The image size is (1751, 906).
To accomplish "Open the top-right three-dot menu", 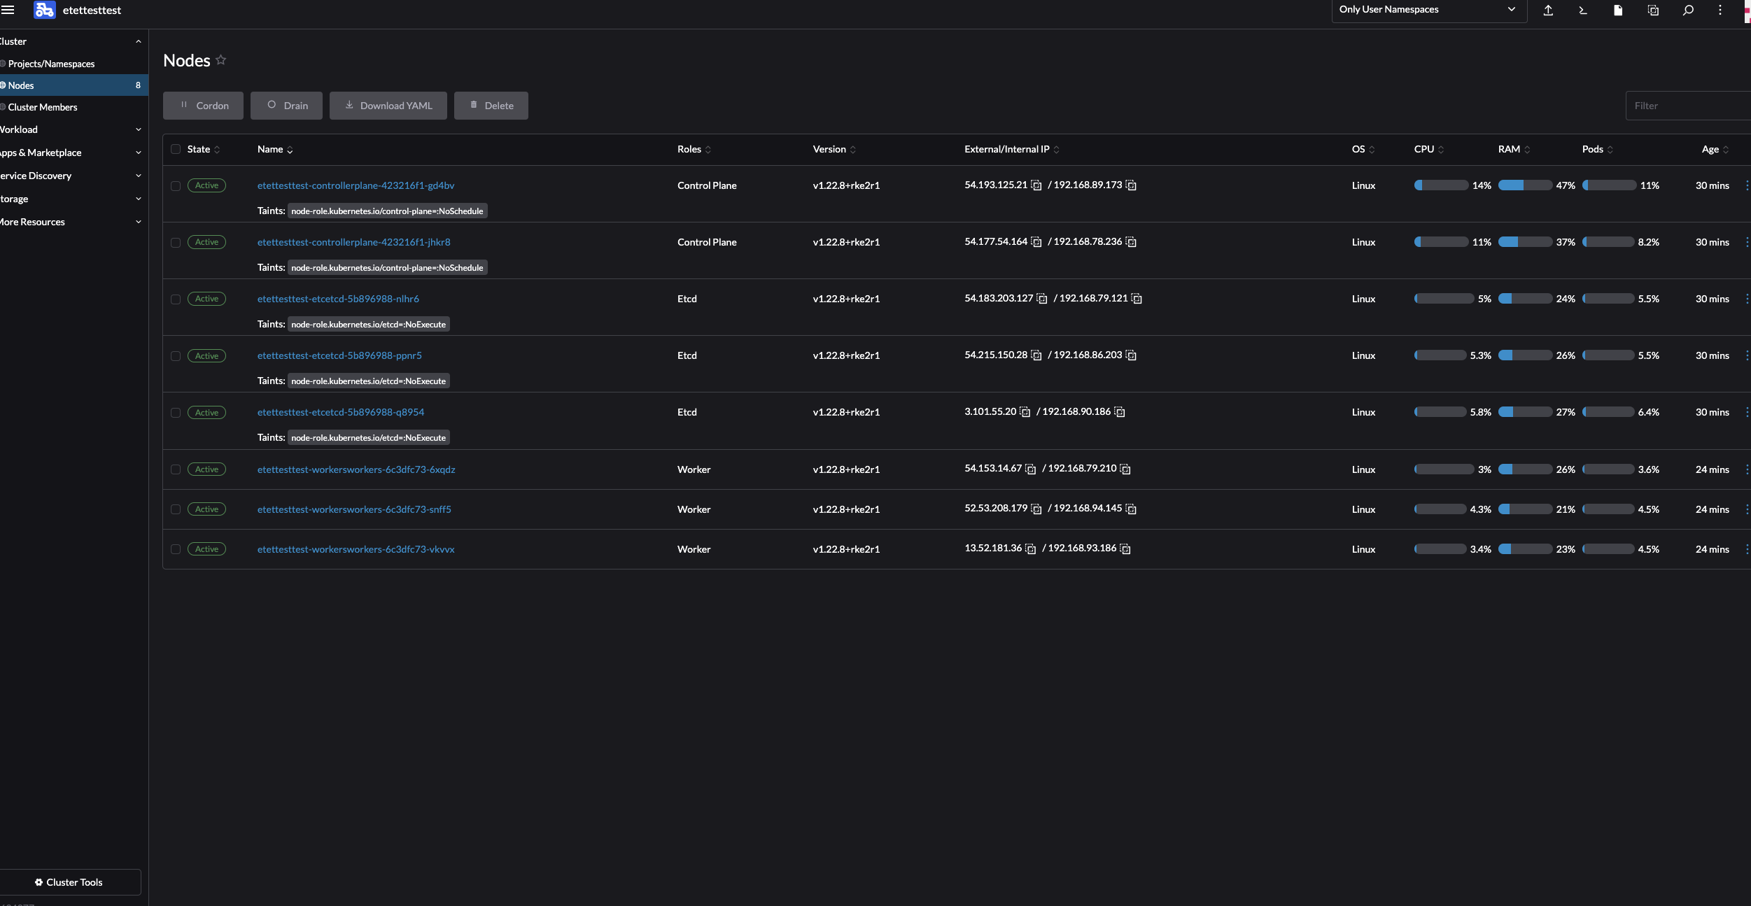I will [1720, 10].
